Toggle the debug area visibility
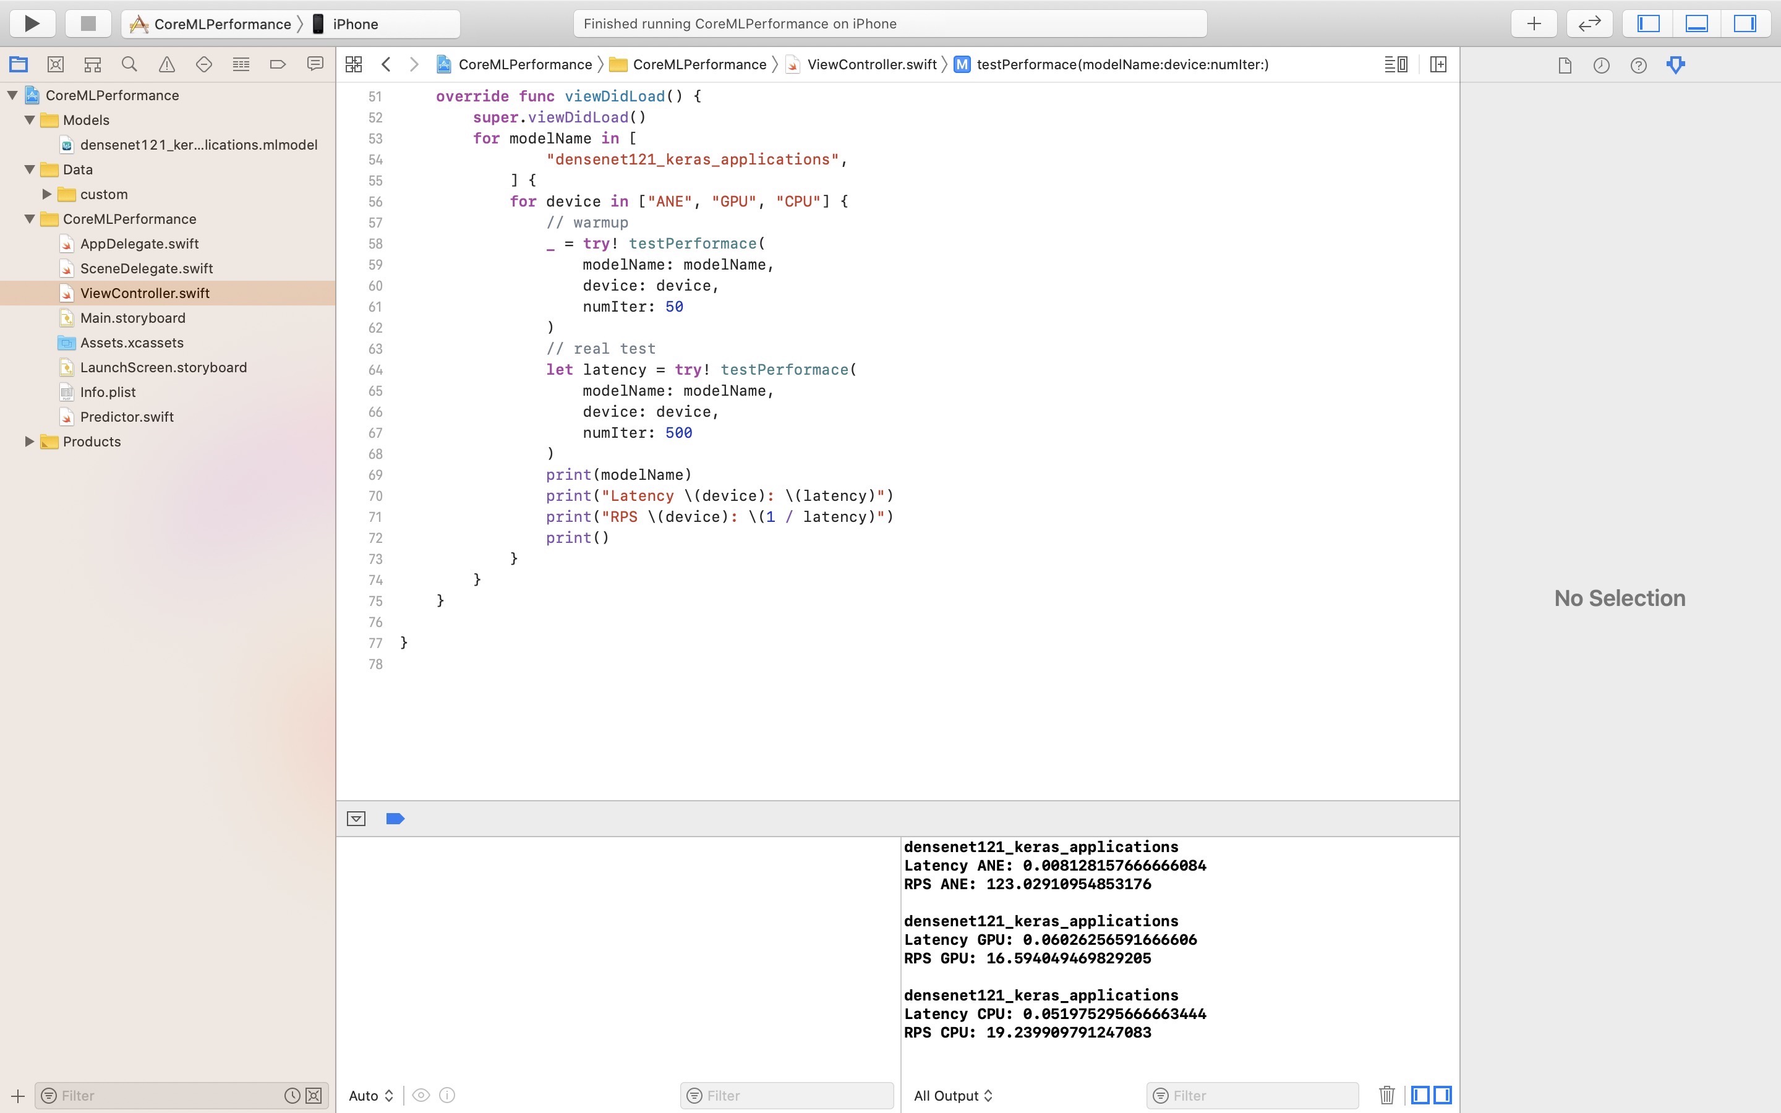 (1696, 23)
